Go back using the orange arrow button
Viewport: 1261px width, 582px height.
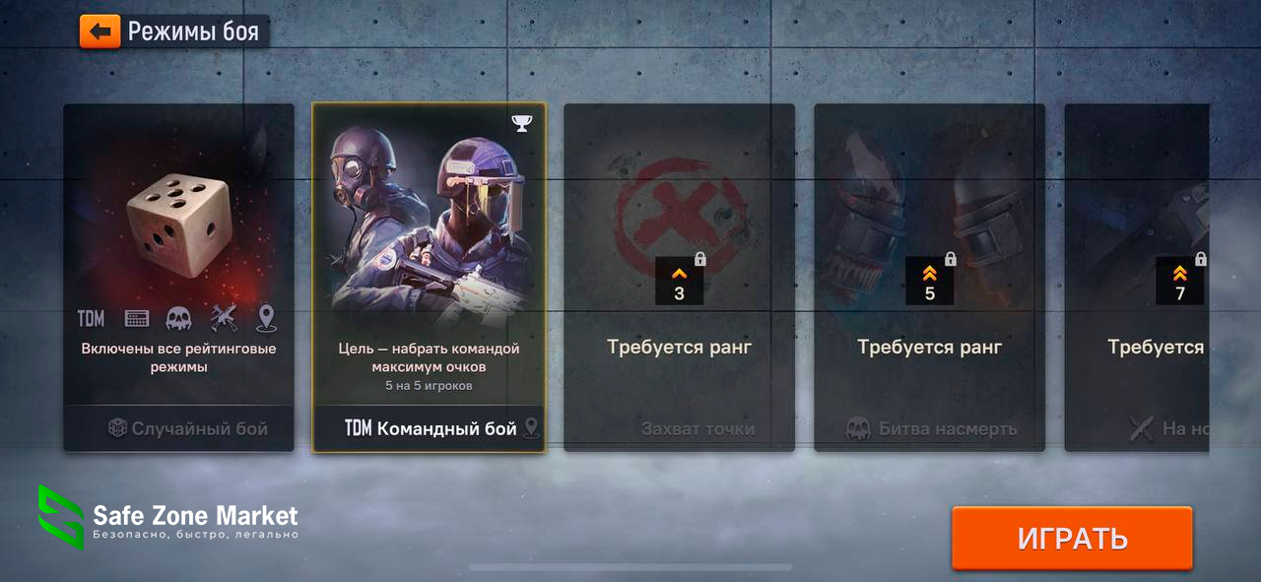(100, 32)
